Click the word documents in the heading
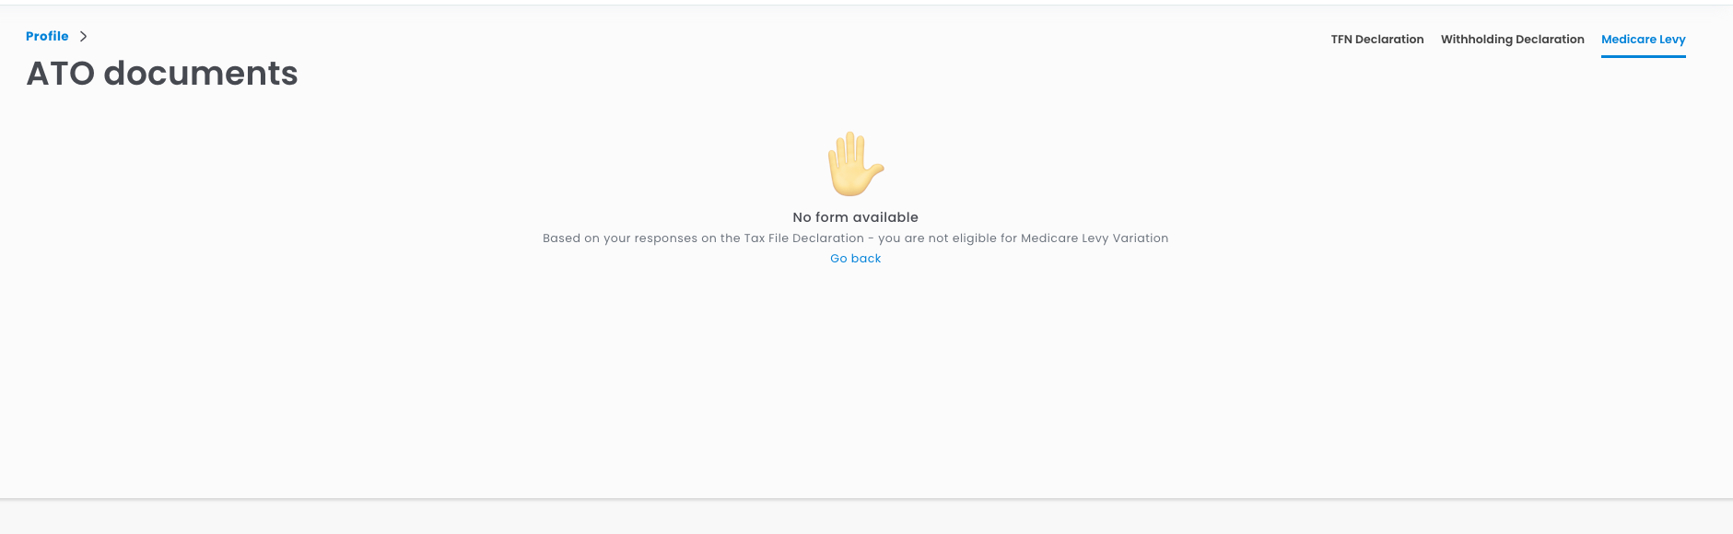Viewport: 1733px width, 534px height. point(201,74)
